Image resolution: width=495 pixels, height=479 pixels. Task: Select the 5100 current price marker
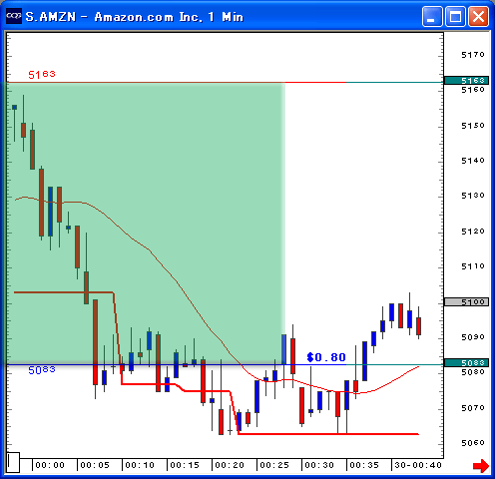tap(466, 301)
